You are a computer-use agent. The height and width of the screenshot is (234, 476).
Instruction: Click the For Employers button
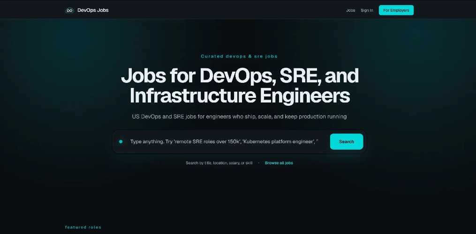[396, 10]
